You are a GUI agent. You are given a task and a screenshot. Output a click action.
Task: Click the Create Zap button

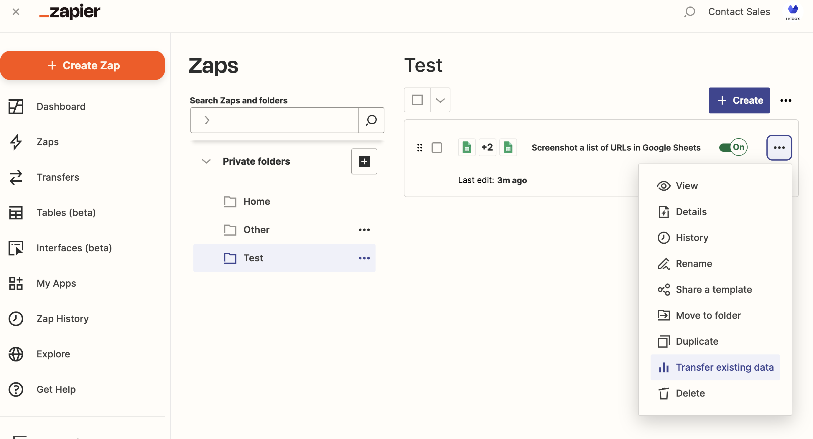[83, 65]
